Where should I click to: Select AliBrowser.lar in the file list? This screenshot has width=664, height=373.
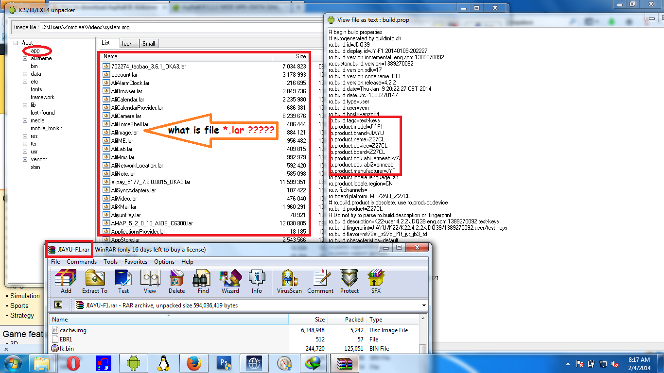coord(127,91)
